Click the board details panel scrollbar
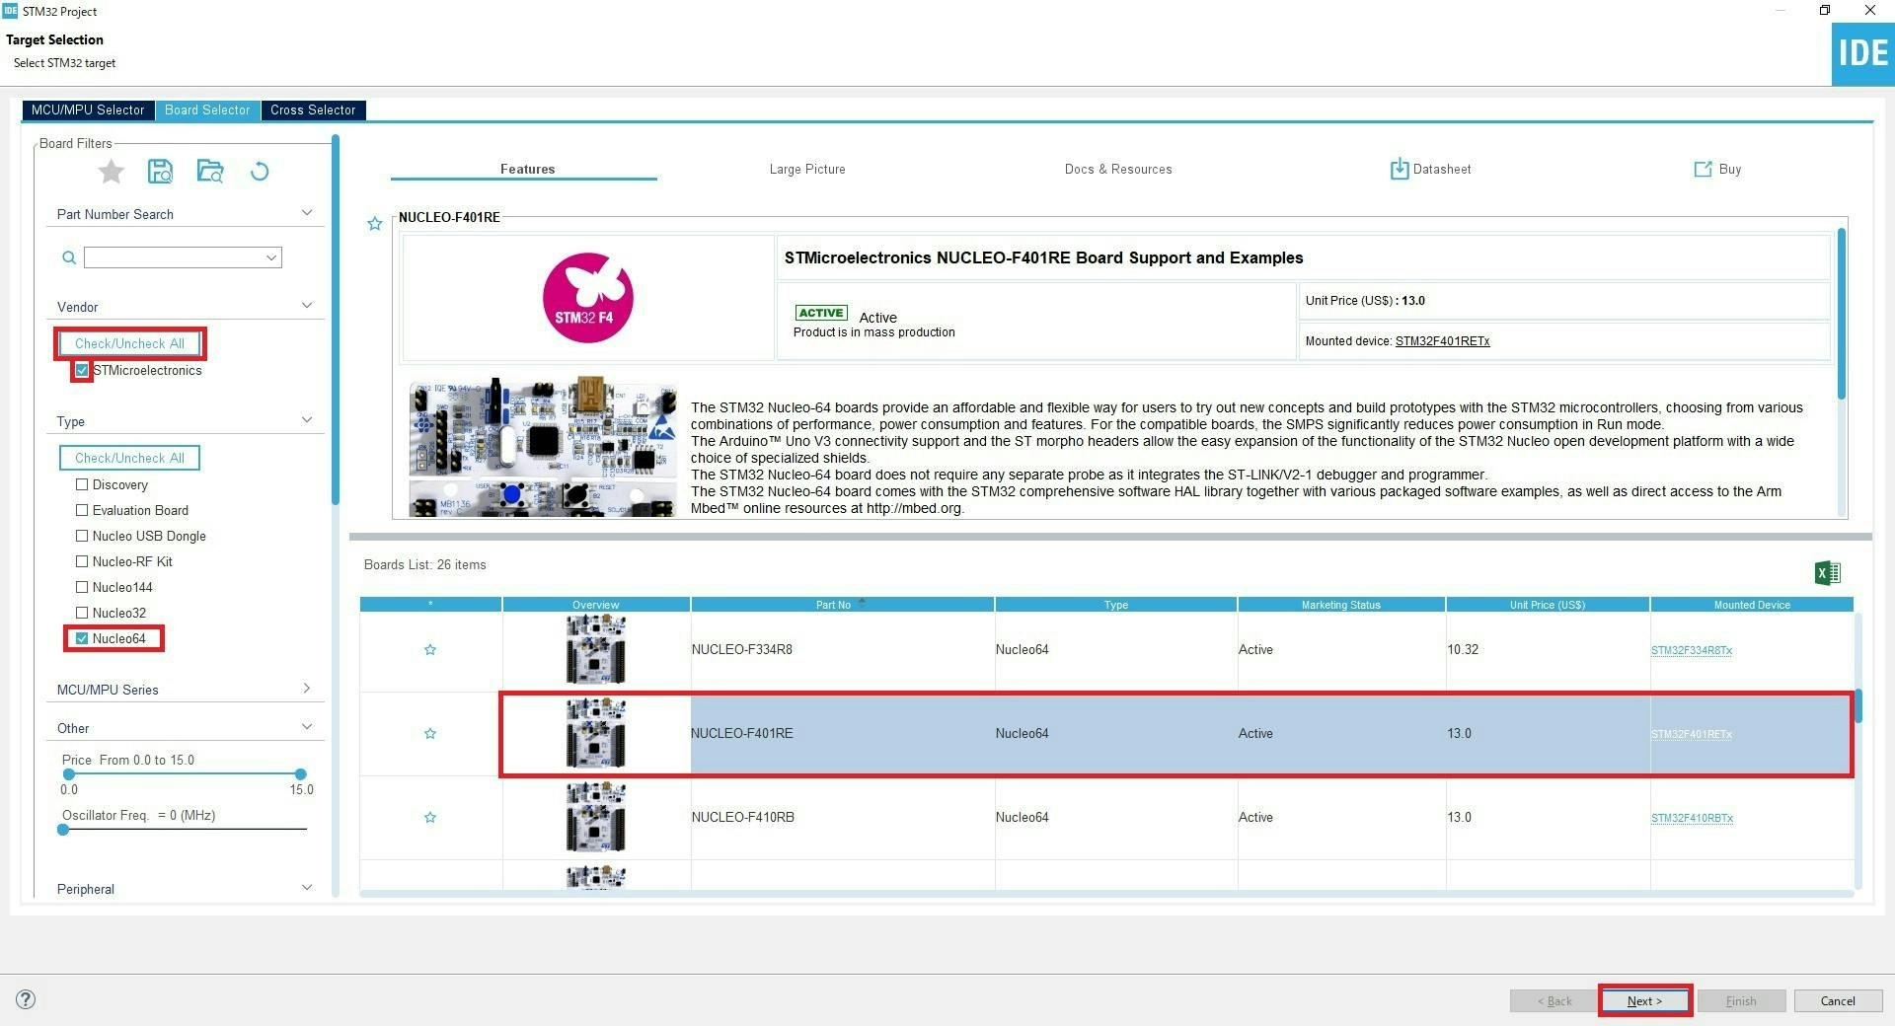This screenshot has width=1895, height=1026. point(1842,314)
